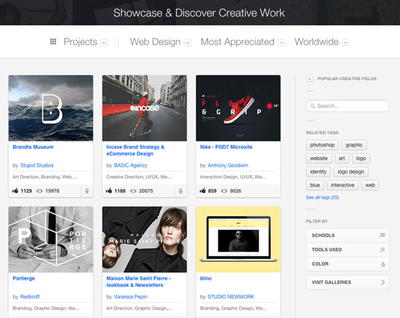This screenshot has width=400, height=318.
Task: Open the Worldwide location dropdown
Action: pos(345,43)
